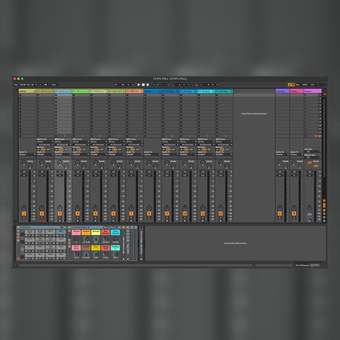Toggle Instrument Rack device activator

(x=70, y=227)
